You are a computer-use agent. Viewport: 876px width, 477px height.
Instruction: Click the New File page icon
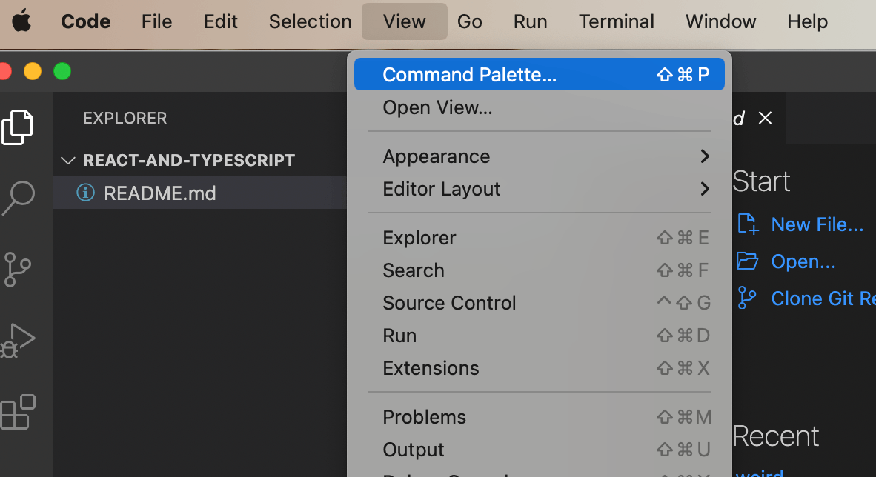click(x=748, y=224)
